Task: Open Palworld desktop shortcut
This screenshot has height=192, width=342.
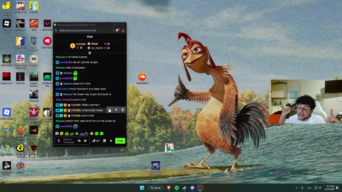Action: click(34, 7)
